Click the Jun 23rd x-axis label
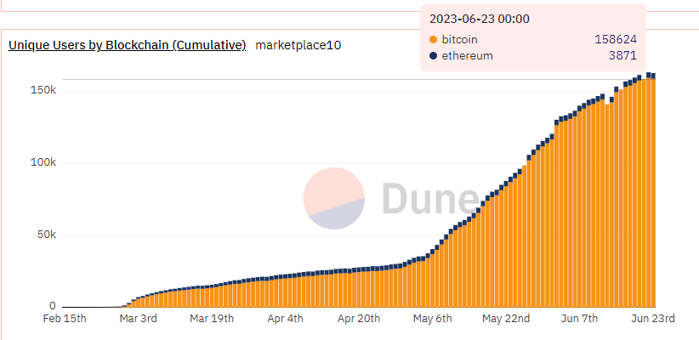 click(652, 319)
